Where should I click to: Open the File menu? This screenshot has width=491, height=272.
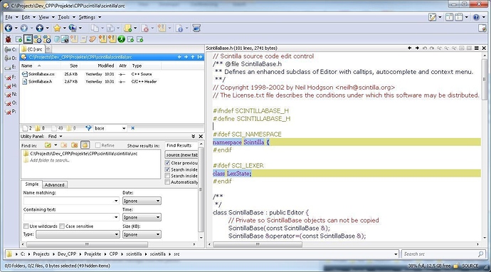pos(9,17)
